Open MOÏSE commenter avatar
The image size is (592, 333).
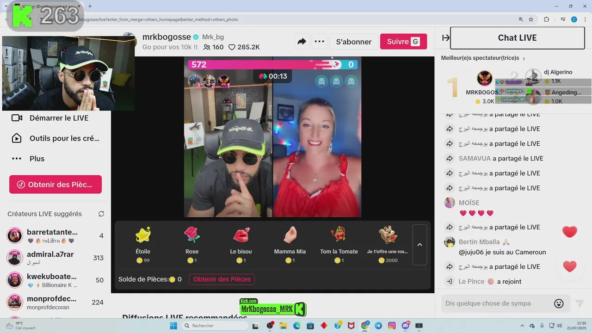pyautogui.click(x=449, y=203)
